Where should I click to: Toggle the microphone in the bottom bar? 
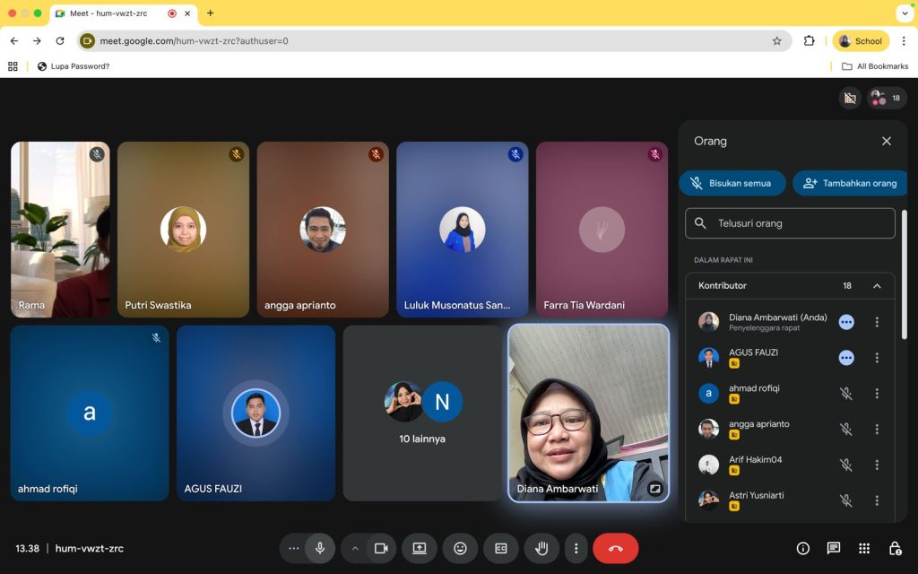[319, 548]
